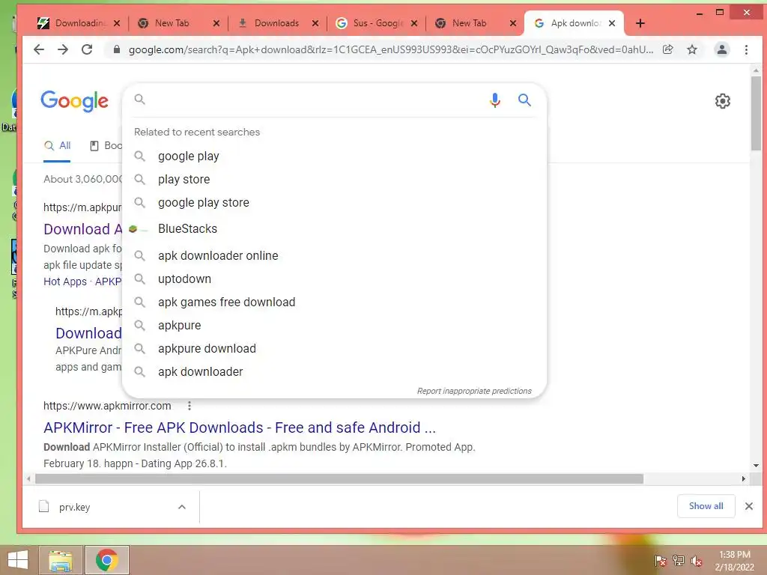
Task: Close the Sus - Google tab
Action: pyautogui.click(x=414, y=23)
